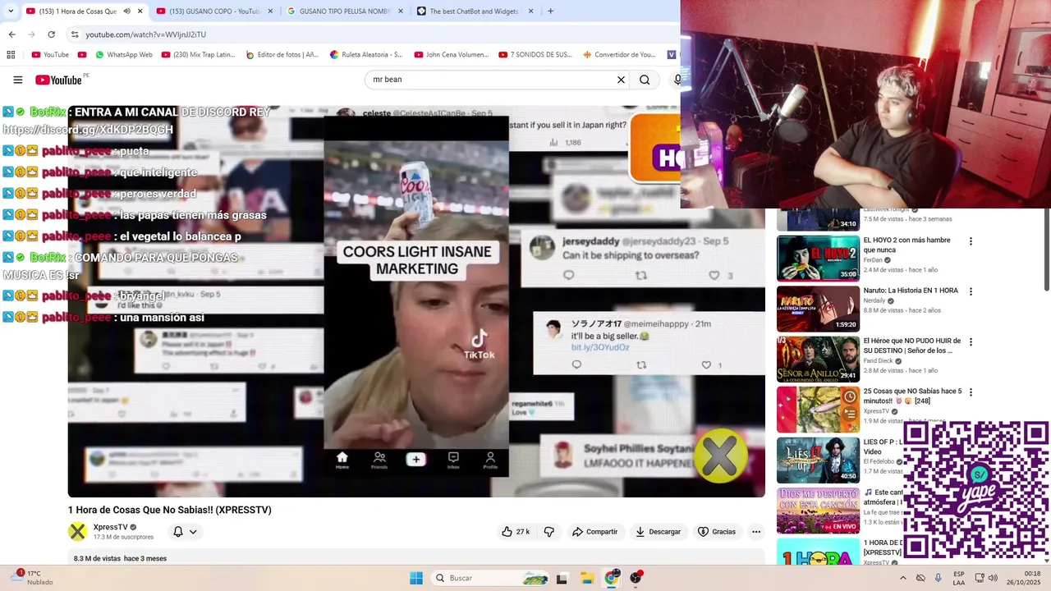The image size is (1051, 591).
Task: Open the Windows Start menu
Action: point(416,578)
